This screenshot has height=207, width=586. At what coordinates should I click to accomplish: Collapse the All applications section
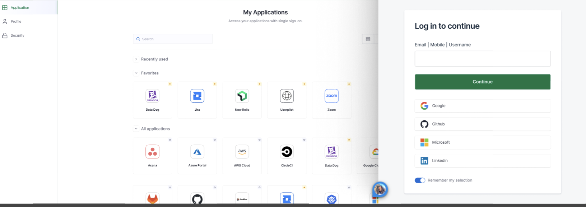click(x=136, y=129)
